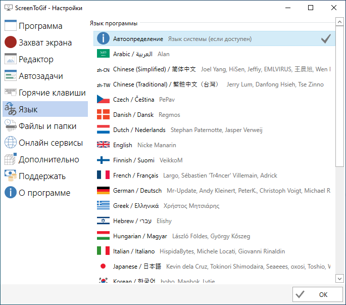Select Hebrew / עברי language

(x=214, y=221)
